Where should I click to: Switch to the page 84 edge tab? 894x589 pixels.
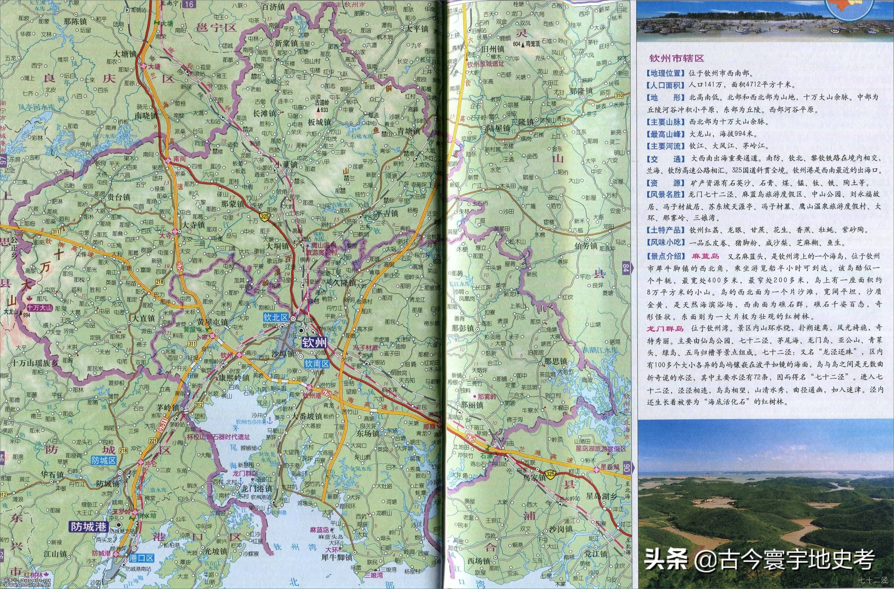tap(627, 268)
